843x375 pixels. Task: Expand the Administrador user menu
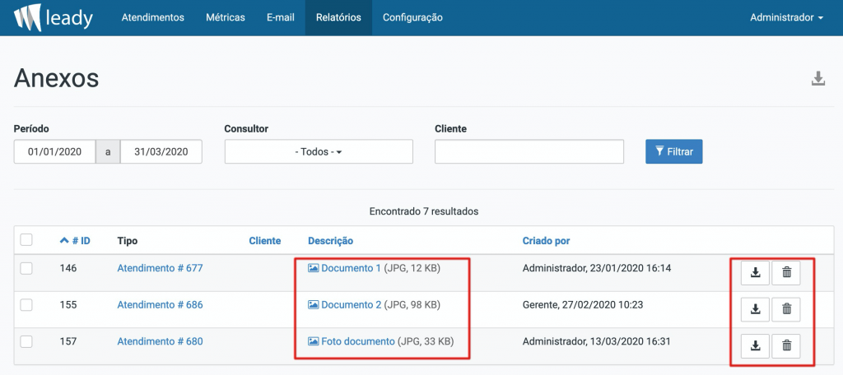[786, 18]
